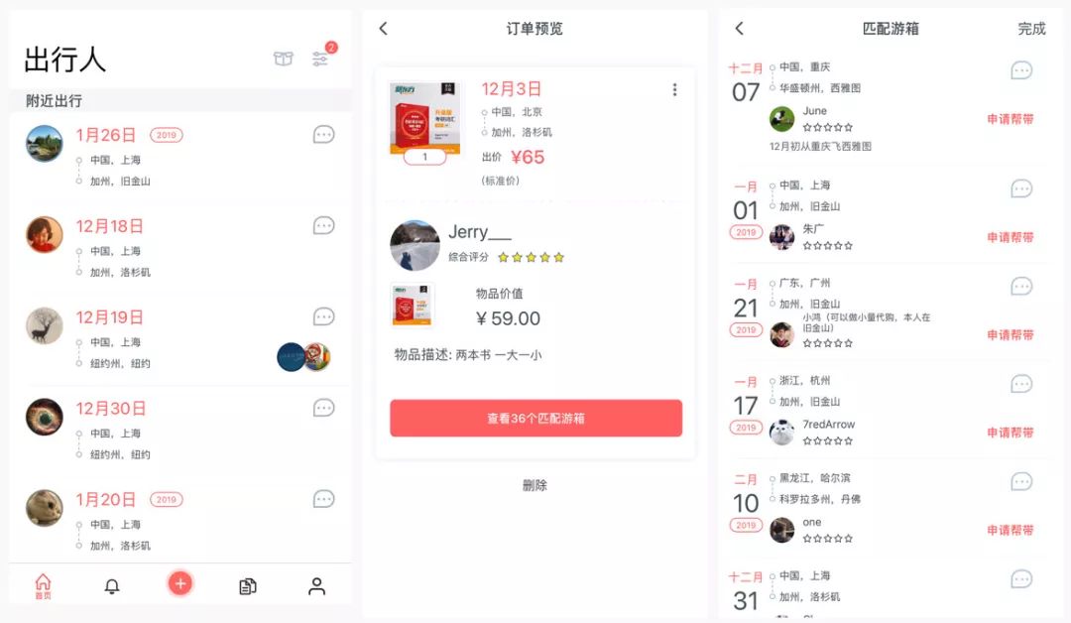Image resolution: width=1071 pixels, height=623 pixels.
Task: Click the 删除 link
Action: pyautogui.click(x=535, y=485)
